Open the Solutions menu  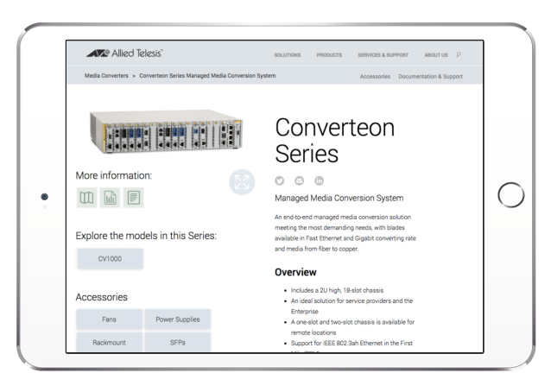[x=288, y=55]
